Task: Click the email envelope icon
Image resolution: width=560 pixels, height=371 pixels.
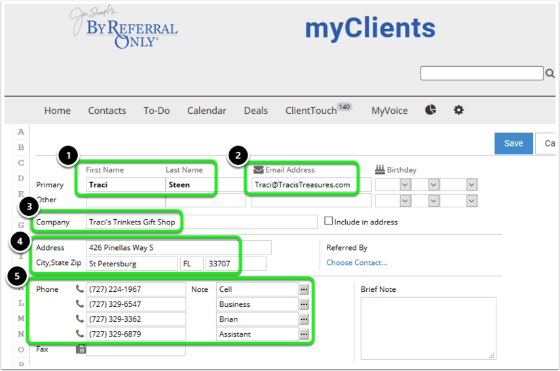Action: (x=258, y=170)
